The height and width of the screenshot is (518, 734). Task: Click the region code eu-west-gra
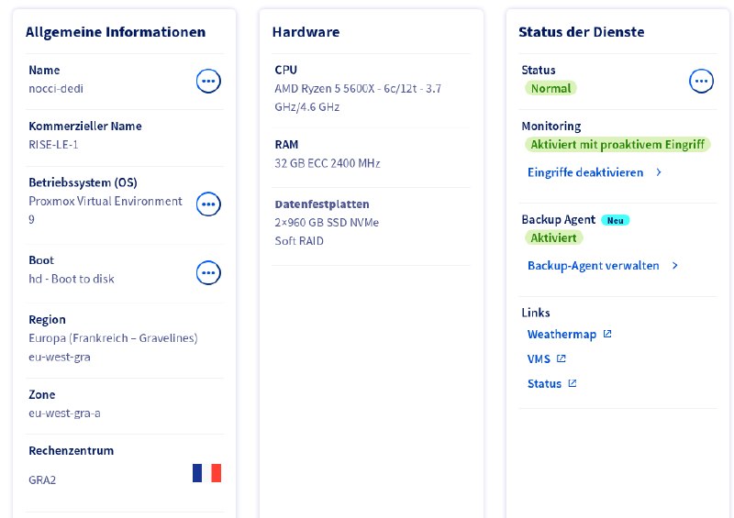tap(60, 357)
